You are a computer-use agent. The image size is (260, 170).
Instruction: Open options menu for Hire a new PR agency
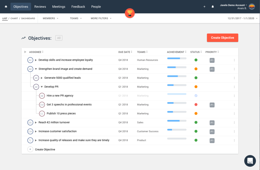(x=234, y=96)
